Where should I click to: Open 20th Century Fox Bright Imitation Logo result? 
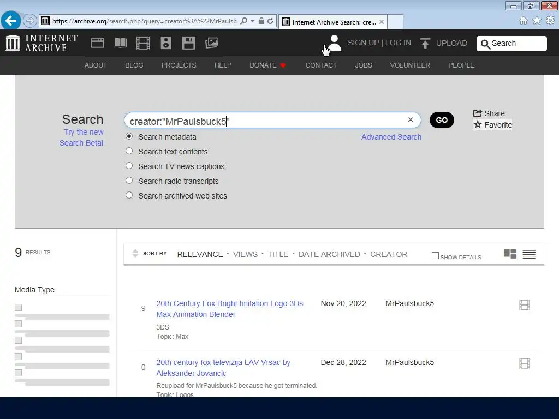tap(230, 309)
